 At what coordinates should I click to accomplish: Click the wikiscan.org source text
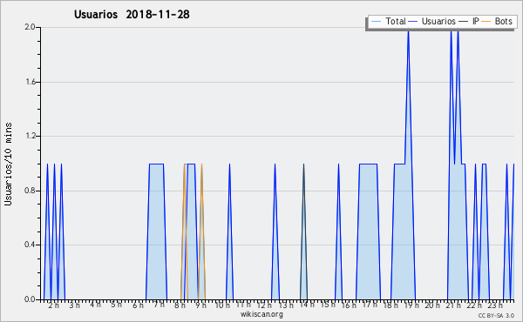click(x=261, y=314)
